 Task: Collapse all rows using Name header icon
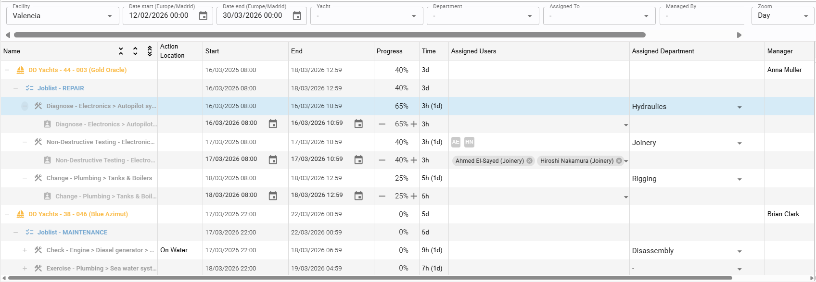pos(121,51)
